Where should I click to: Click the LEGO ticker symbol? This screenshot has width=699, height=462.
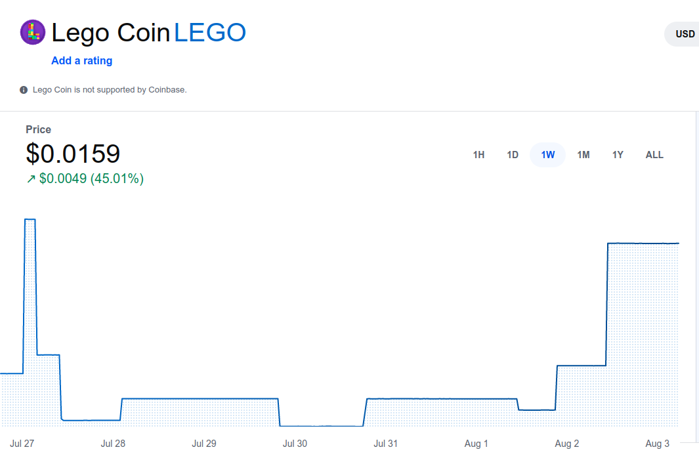[x=209, y=33]
